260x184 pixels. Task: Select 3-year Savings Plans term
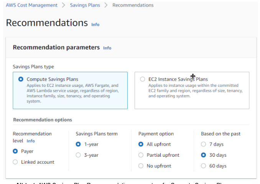coord(78,155)
